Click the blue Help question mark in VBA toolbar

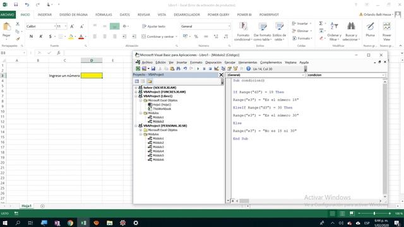click(x=248, y=69)
